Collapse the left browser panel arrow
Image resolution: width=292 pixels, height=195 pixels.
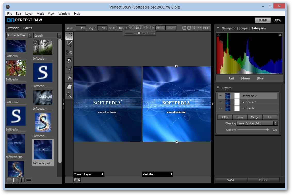pyautogui.click(x=63, y=104)
